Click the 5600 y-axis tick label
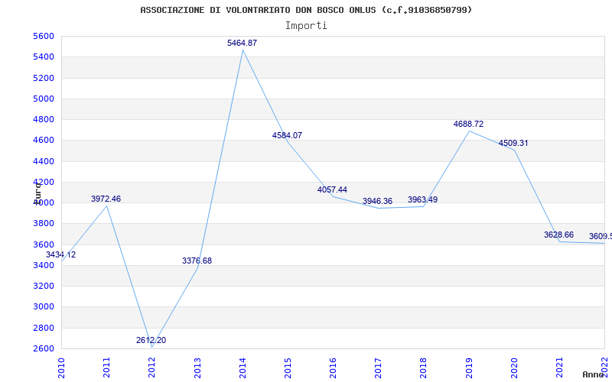This screenshot has height=382, width=612. [43, 36]
